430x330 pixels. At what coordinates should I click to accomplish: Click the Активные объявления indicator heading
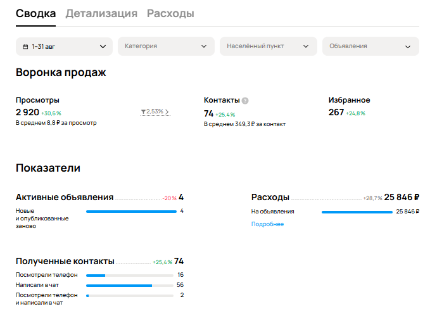65,197
